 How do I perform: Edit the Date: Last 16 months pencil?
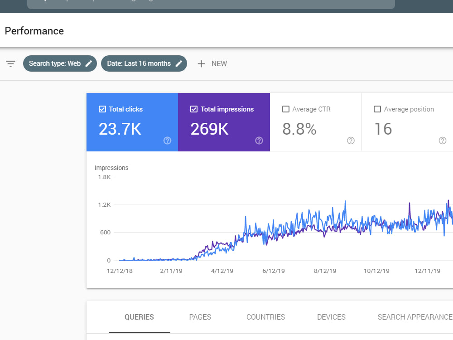179,63
